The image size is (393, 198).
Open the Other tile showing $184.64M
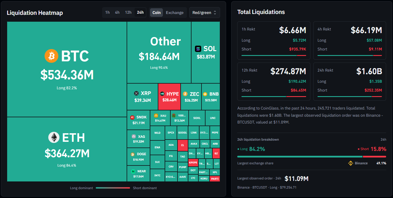(x=159, y=52)
